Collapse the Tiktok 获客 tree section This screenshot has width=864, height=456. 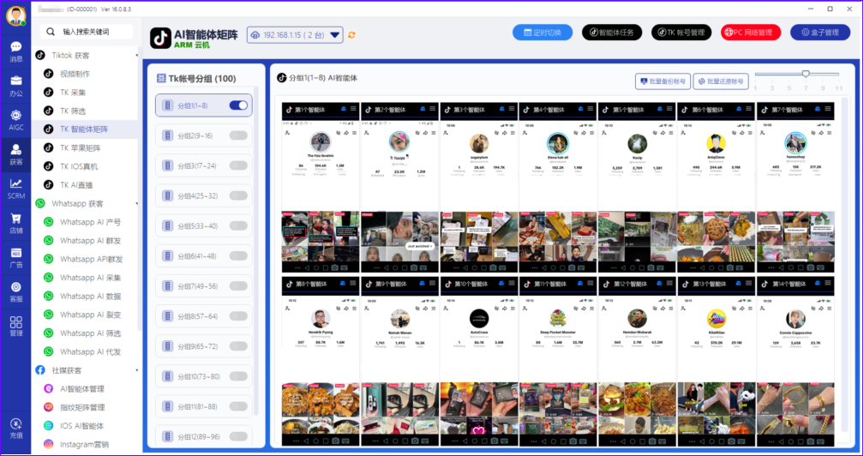point(137,56)
